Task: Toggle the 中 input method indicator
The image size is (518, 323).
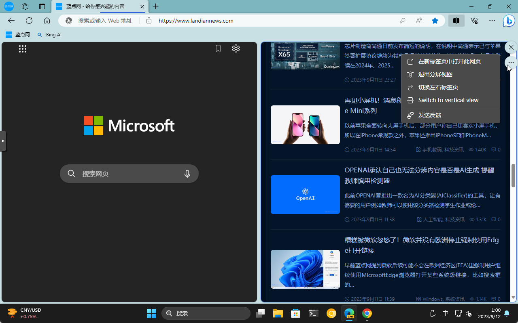Action: (445, 313)
